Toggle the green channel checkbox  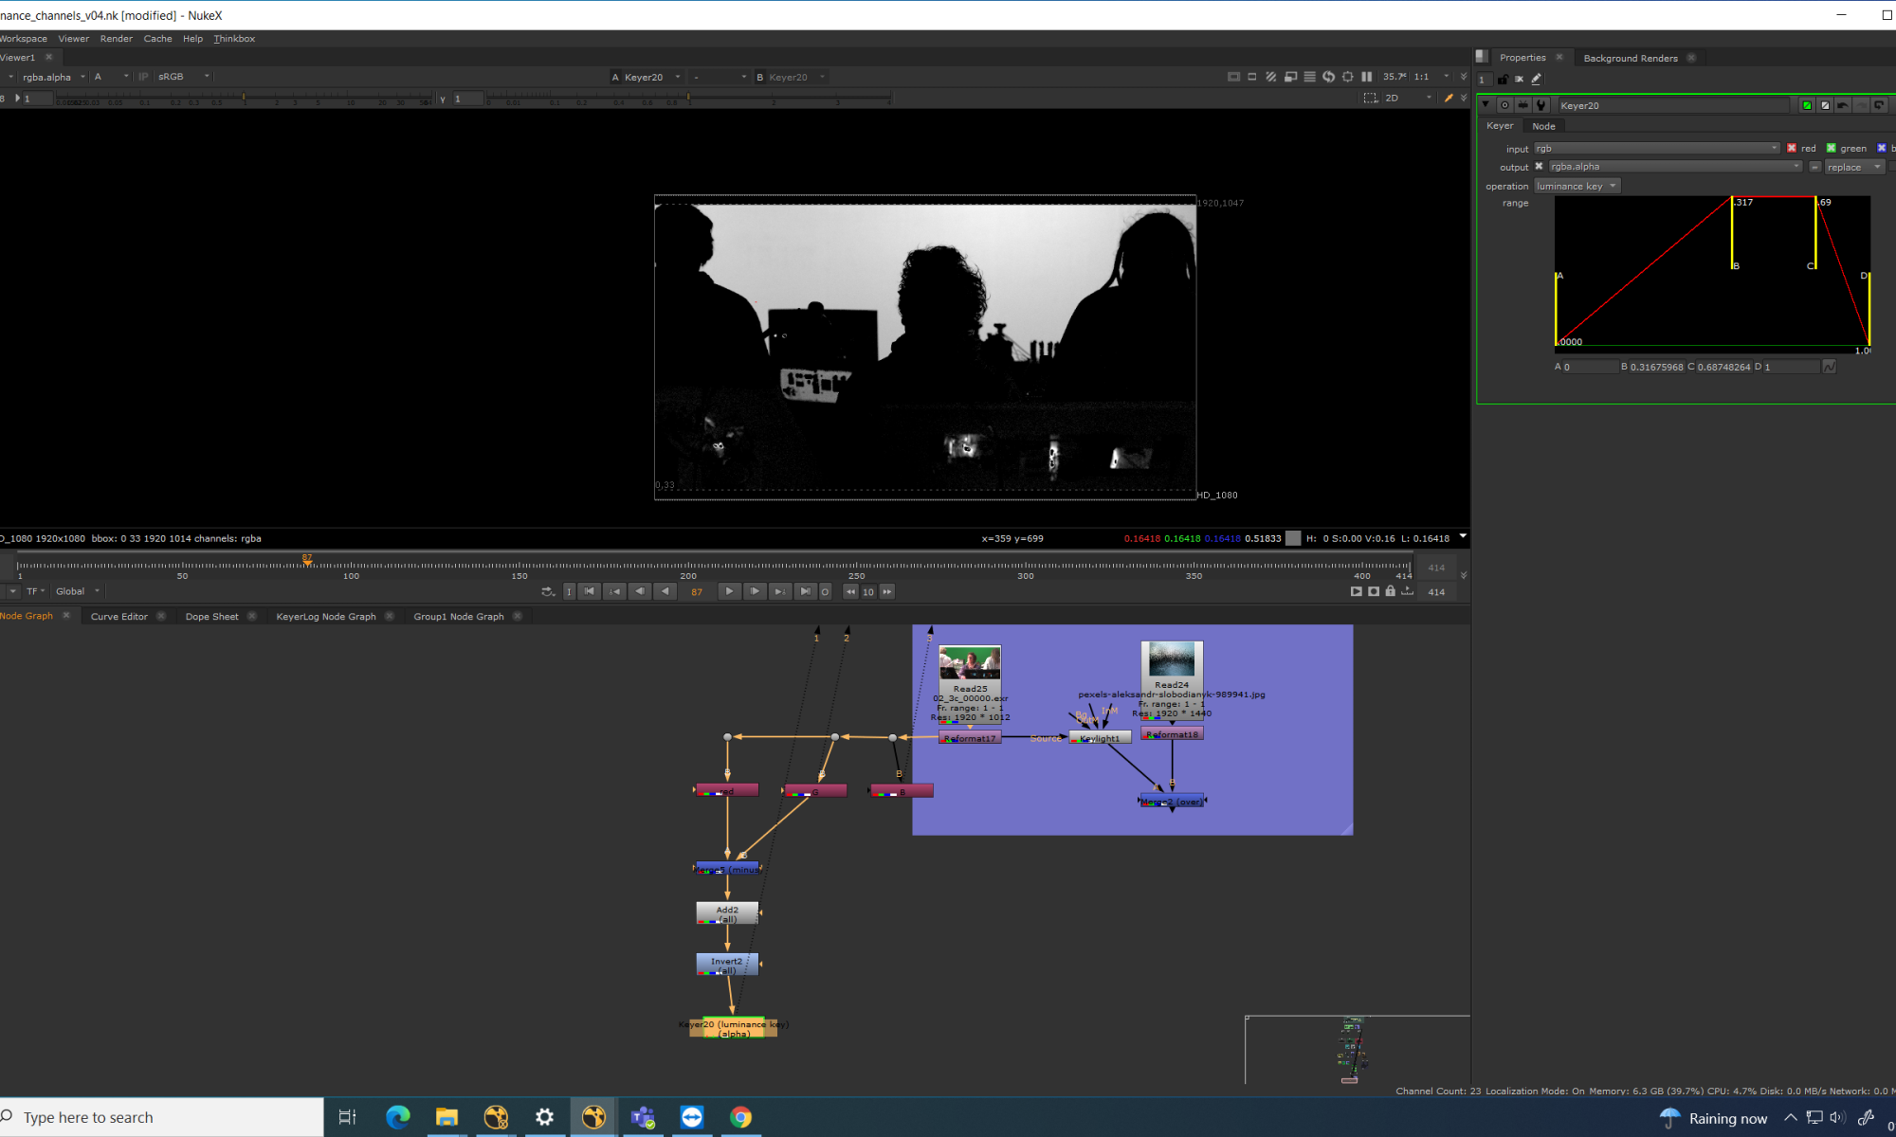[1831, 148]
